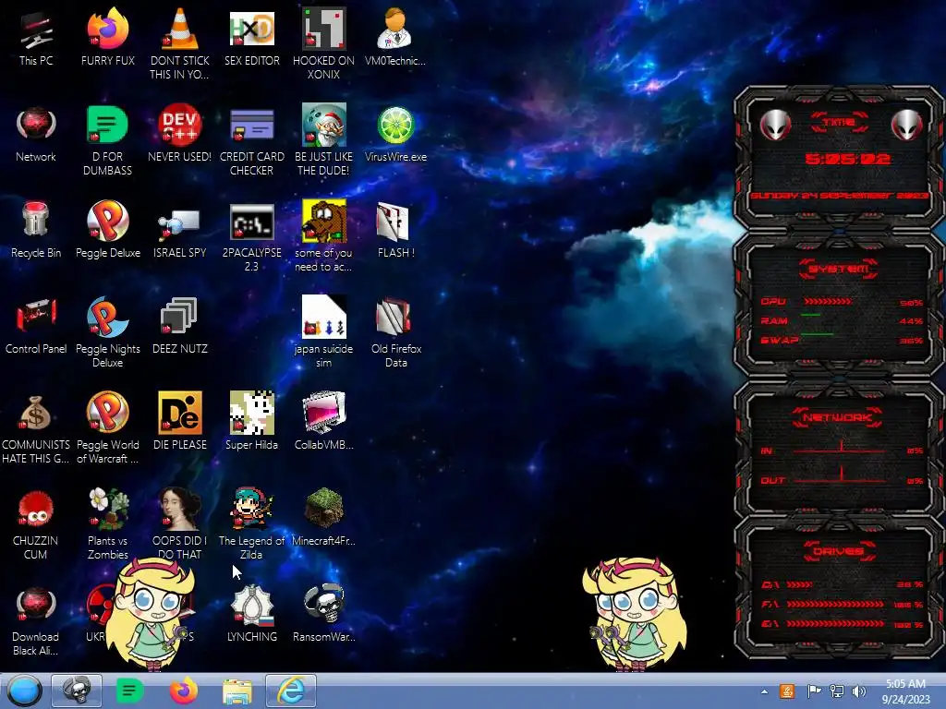Open the OOPS DID I DO THAT portrait icon

click(179, 524)
